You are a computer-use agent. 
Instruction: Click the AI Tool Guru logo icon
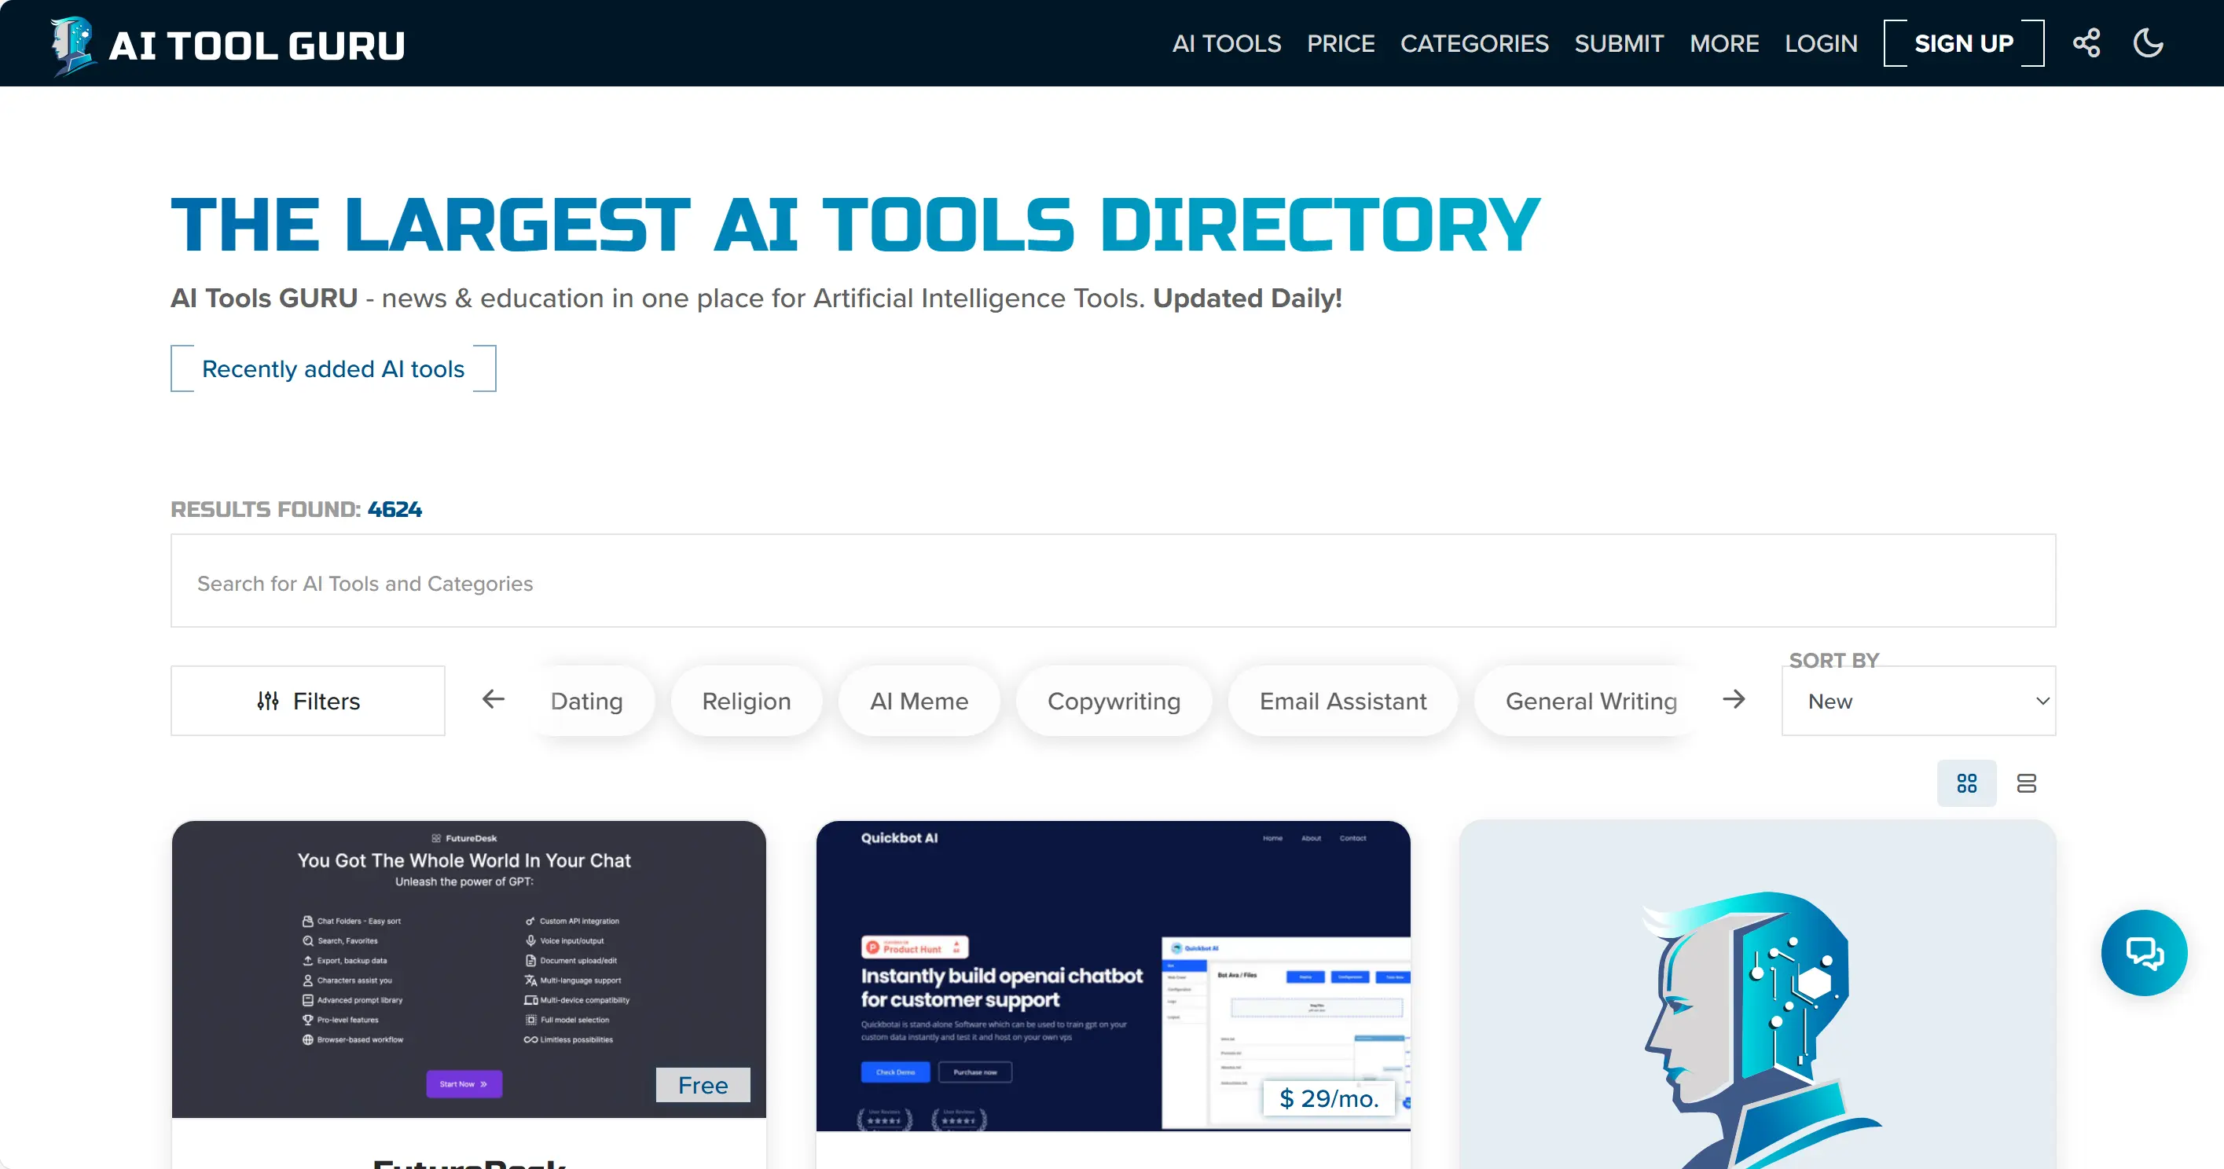coord(72,45)
